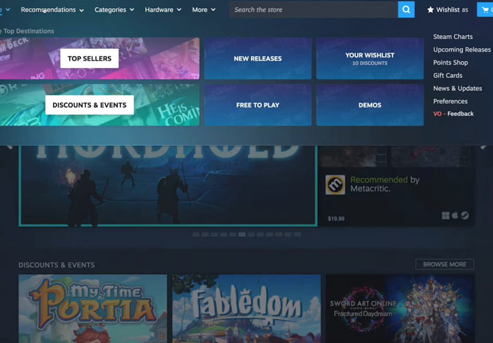The width and height of the screenshot is (493, 343).
Task: Open DISCOUNTS & EVENTS
Action: click(89, 105)
